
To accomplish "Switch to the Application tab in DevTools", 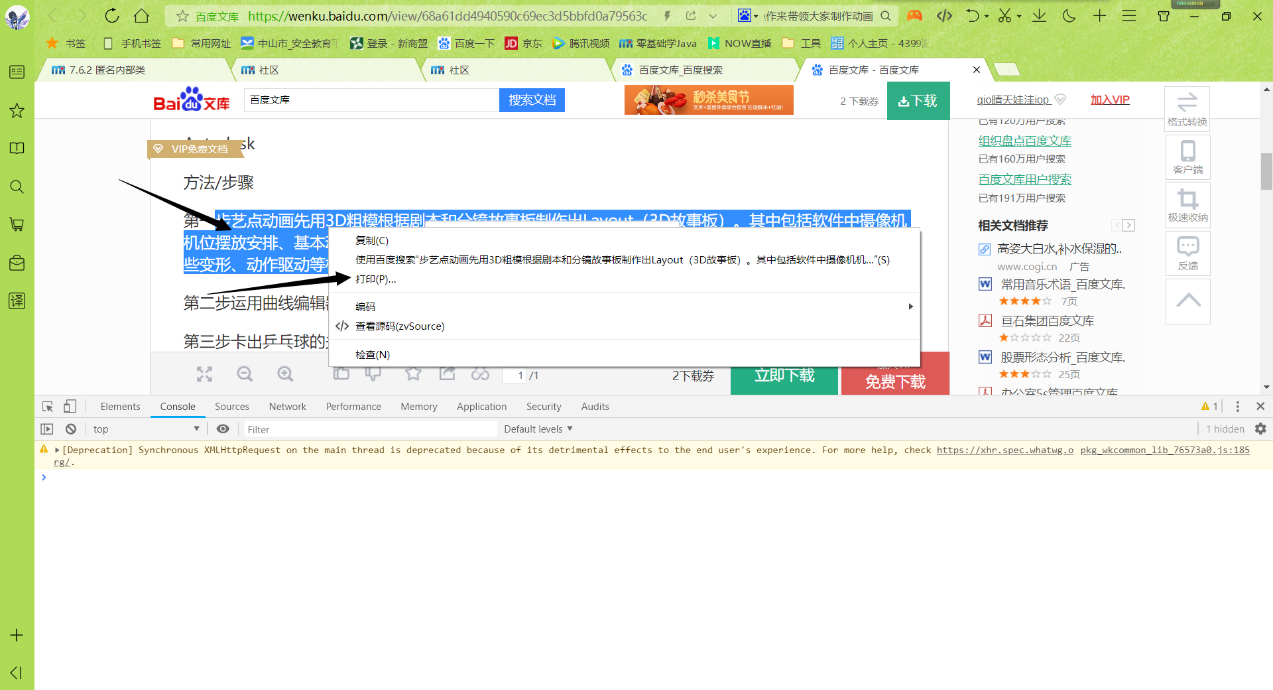I will pos(481,407).
